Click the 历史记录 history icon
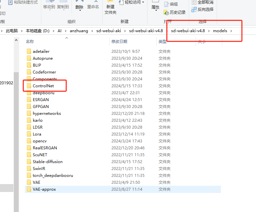 tap(166, 12)
